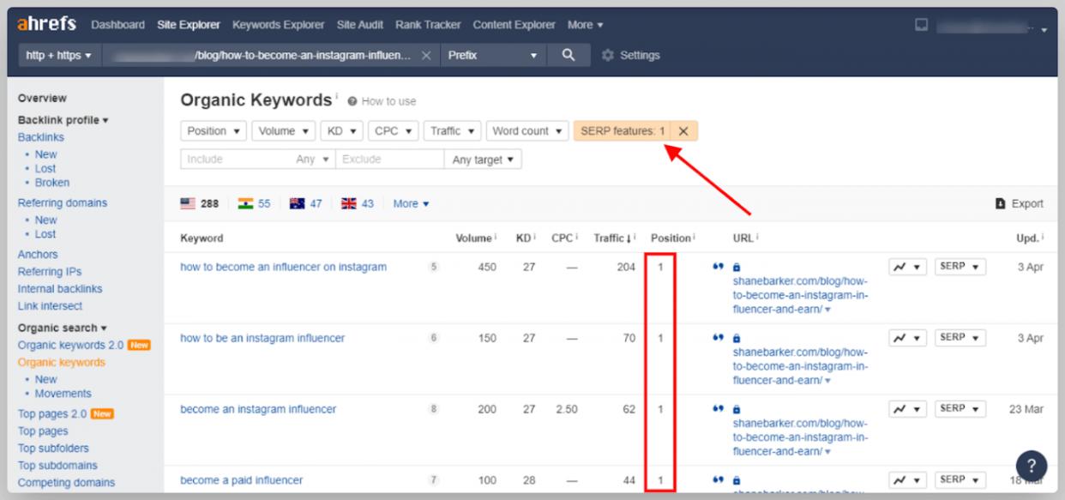Open SERP dropdown for 'how to be an instagram influencer'
The height and width of the screenshot is (500, 1065).
960,339
